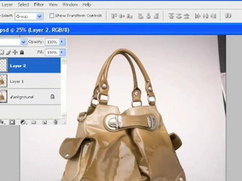
Task: Toggle the lock all padlock icon
Action: (x=22, y=52)
